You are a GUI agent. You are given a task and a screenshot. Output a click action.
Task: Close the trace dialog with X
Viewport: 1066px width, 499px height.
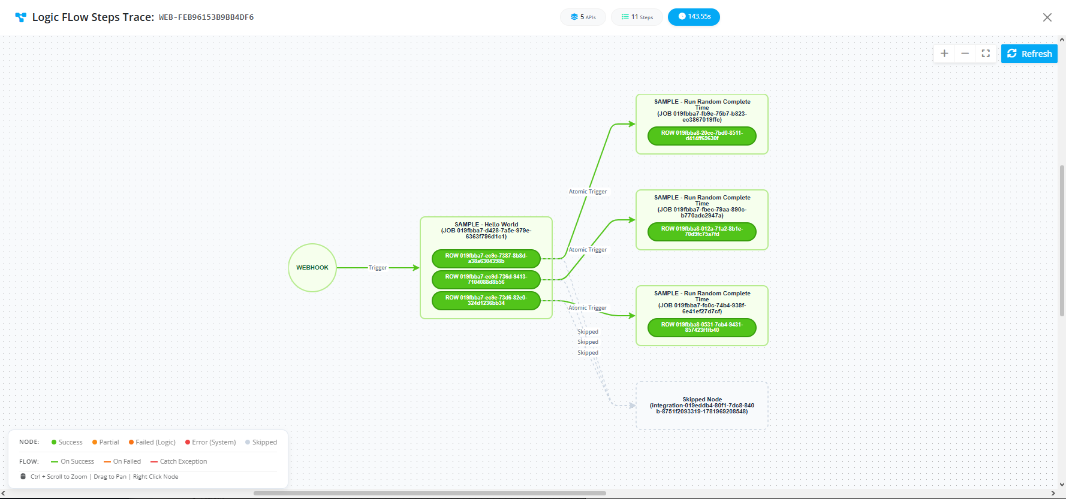1047,17
